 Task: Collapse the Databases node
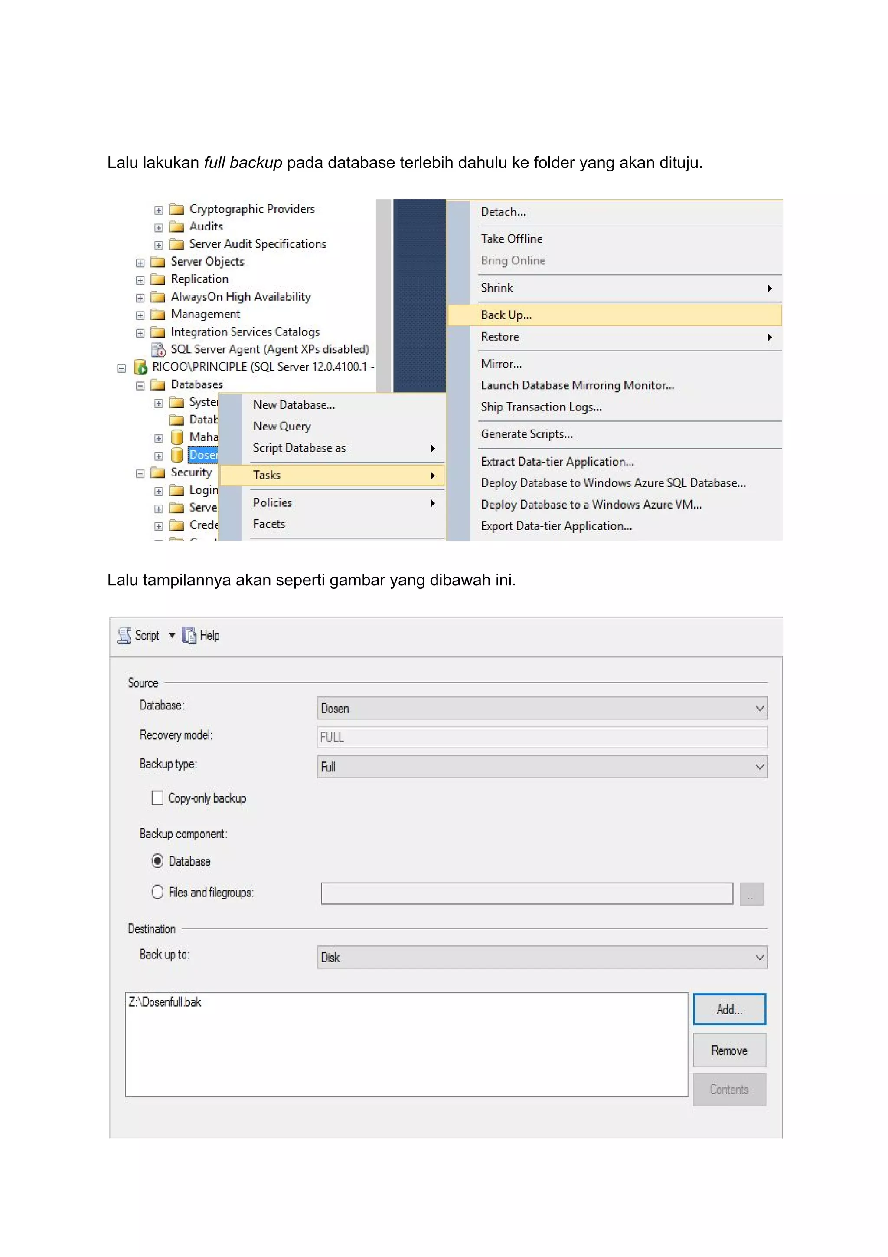pos(140,385)
